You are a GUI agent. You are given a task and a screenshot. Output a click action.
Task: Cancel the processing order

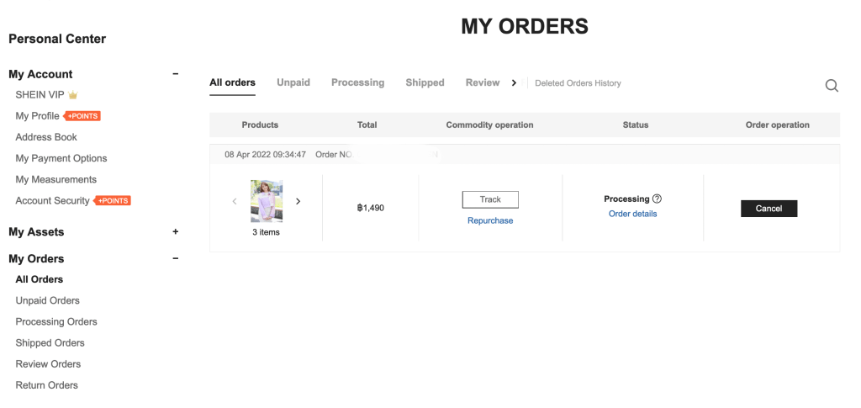point(769,209)
